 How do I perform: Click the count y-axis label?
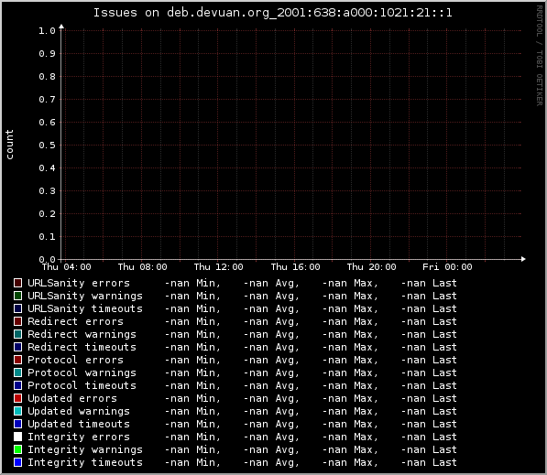pos(9,145)
